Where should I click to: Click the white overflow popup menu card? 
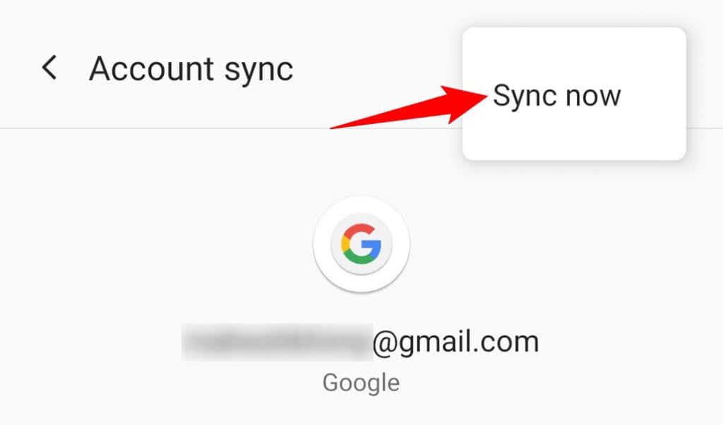point(574,94)
